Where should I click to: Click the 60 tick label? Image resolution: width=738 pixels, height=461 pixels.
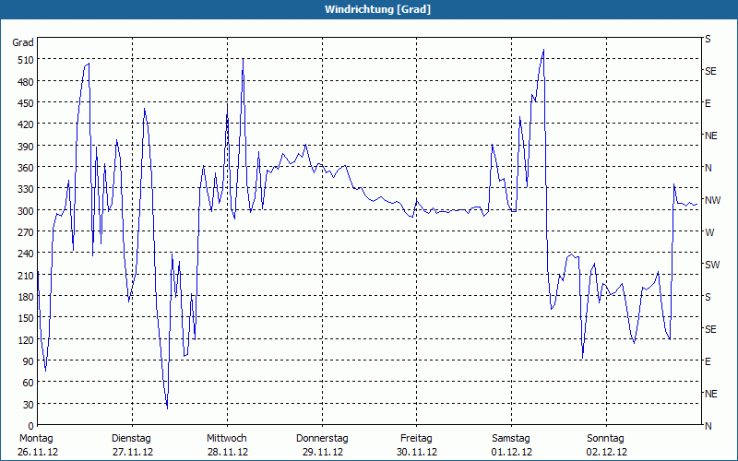pyautogui.click(x=29, y=383)
